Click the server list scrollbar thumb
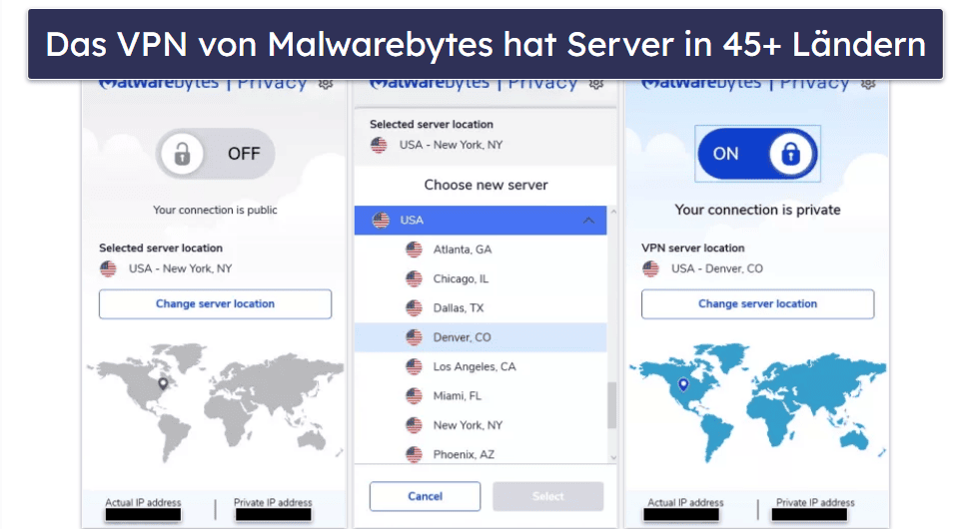 (x=611, y=405)
